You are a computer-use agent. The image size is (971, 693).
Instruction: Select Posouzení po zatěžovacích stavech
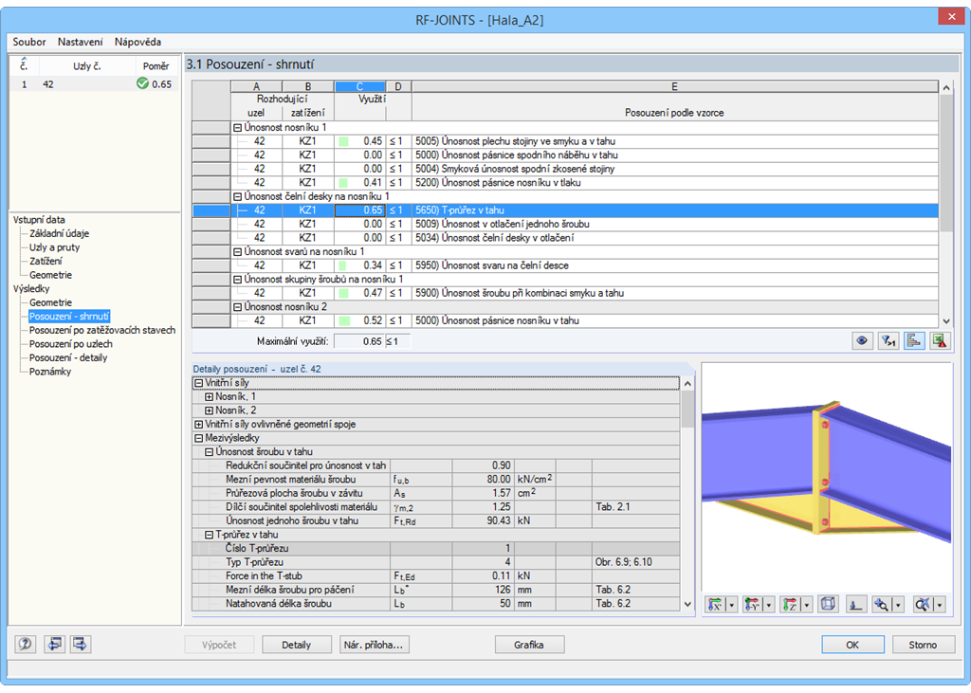[x=102, y=330]
